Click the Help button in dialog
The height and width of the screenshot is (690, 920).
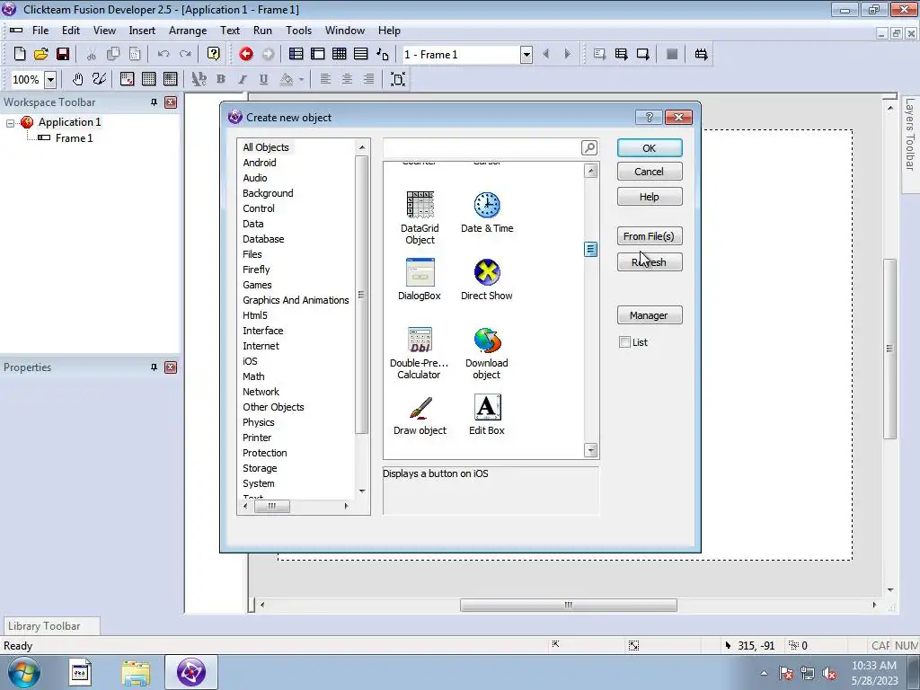650,197
